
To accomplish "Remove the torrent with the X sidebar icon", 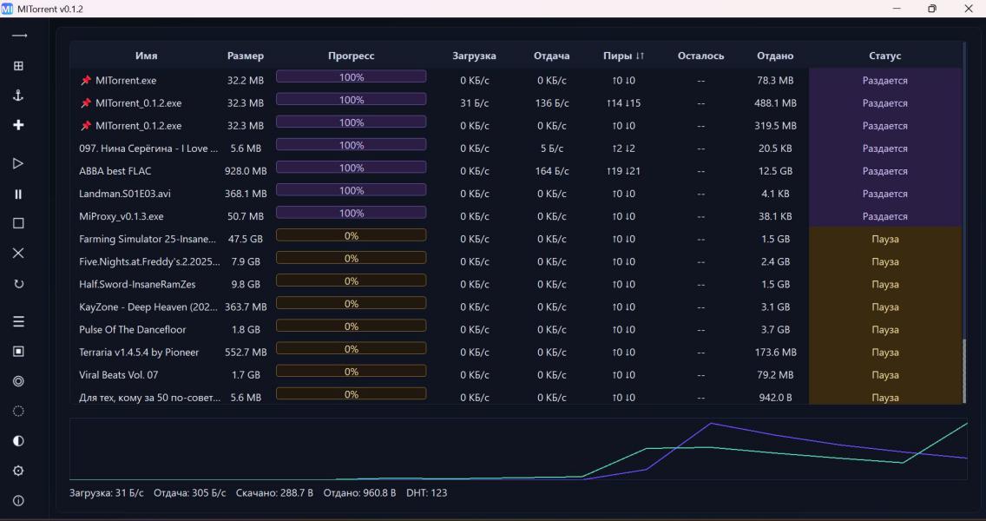I will click(x=18, y=254).
